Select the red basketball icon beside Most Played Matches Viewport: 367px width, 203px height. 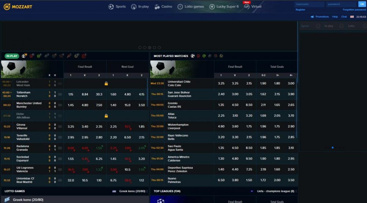point(198,56)
